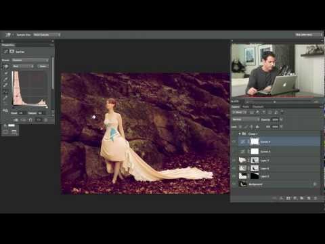This screenshot has width=325, height=244.
Task: Click the layer Opacity value field
Action: 275,119
